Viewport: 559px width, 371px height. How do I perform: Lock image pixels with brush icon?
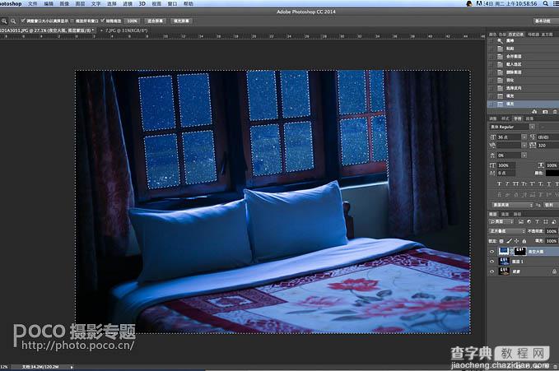[x=510, y=241]
